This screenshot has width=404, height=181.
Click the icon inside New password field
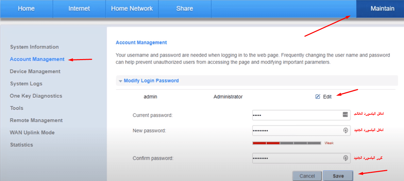point(345,130)
